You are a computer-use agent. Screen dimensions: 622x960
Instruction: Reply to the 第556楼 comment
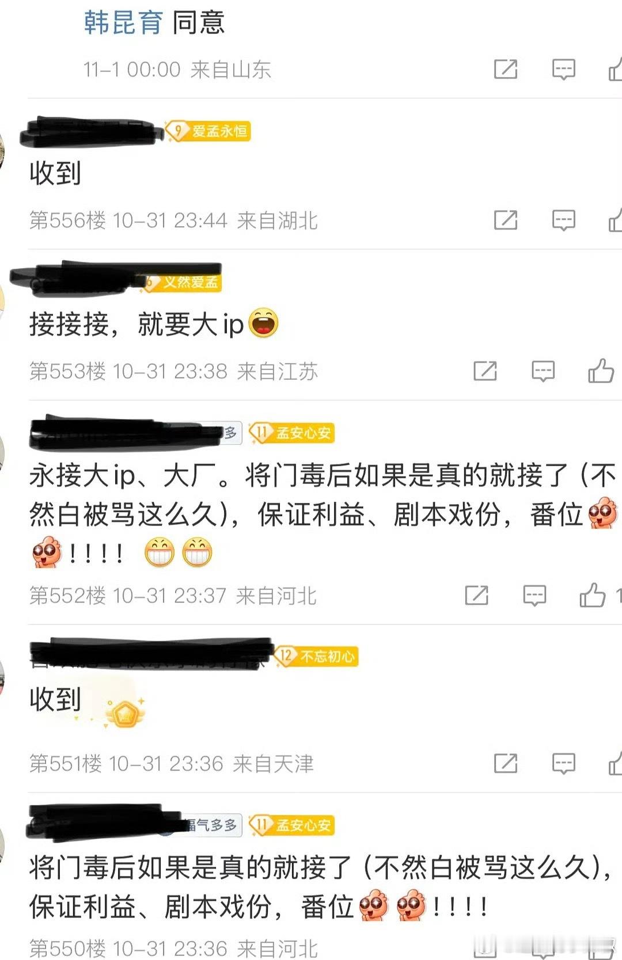563,220
